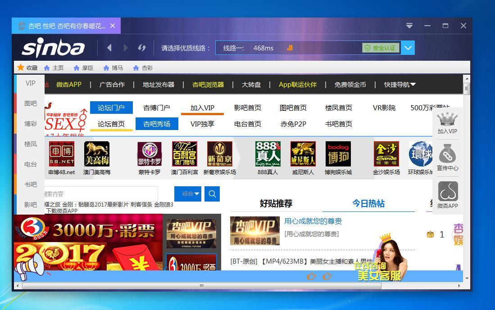The image size is (495, 310).
Task: Go forward with the right arrow
Action: coord(126,48)
